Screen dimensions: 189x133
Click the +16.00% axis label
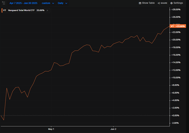point(176,55)
